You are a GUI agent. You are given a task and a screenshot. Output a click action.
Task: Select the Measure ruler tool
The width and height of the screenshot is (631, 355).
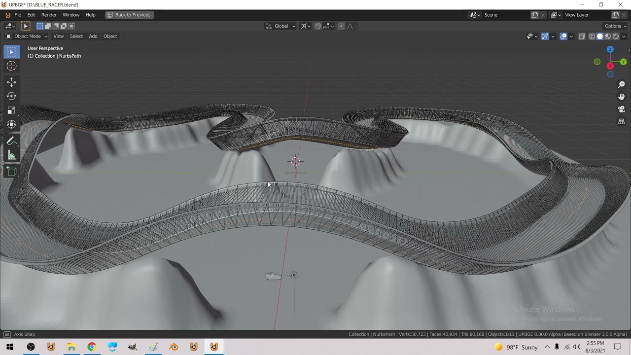pos(11,156)
